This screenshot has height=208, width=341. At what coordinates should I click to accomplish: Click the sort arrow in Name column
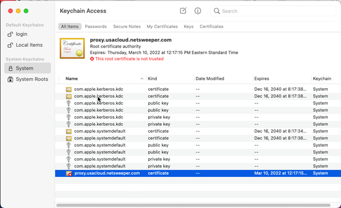pyautogui.click(x=142, y=79)
